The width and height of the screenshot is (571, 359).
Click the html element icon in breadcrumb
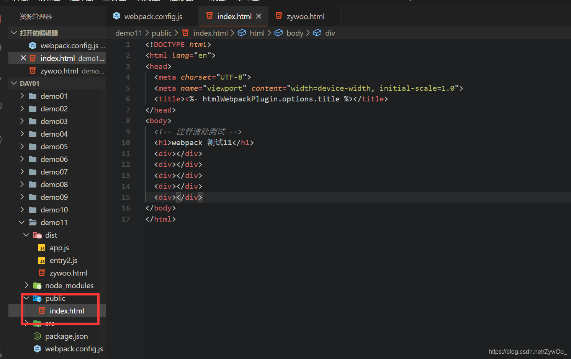click(242, 33)
